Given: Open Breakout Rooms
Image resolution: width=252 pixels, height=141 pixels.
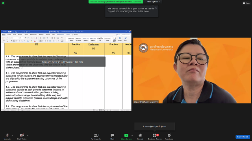Looking at the screenshot, I should [155, 137].
